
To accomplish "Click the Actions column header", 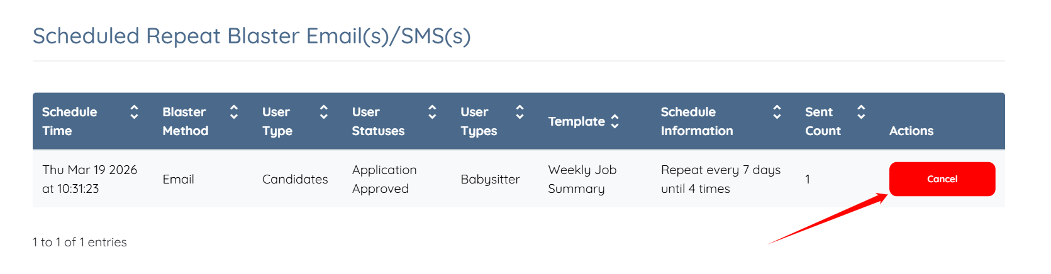I will (911, 131).
